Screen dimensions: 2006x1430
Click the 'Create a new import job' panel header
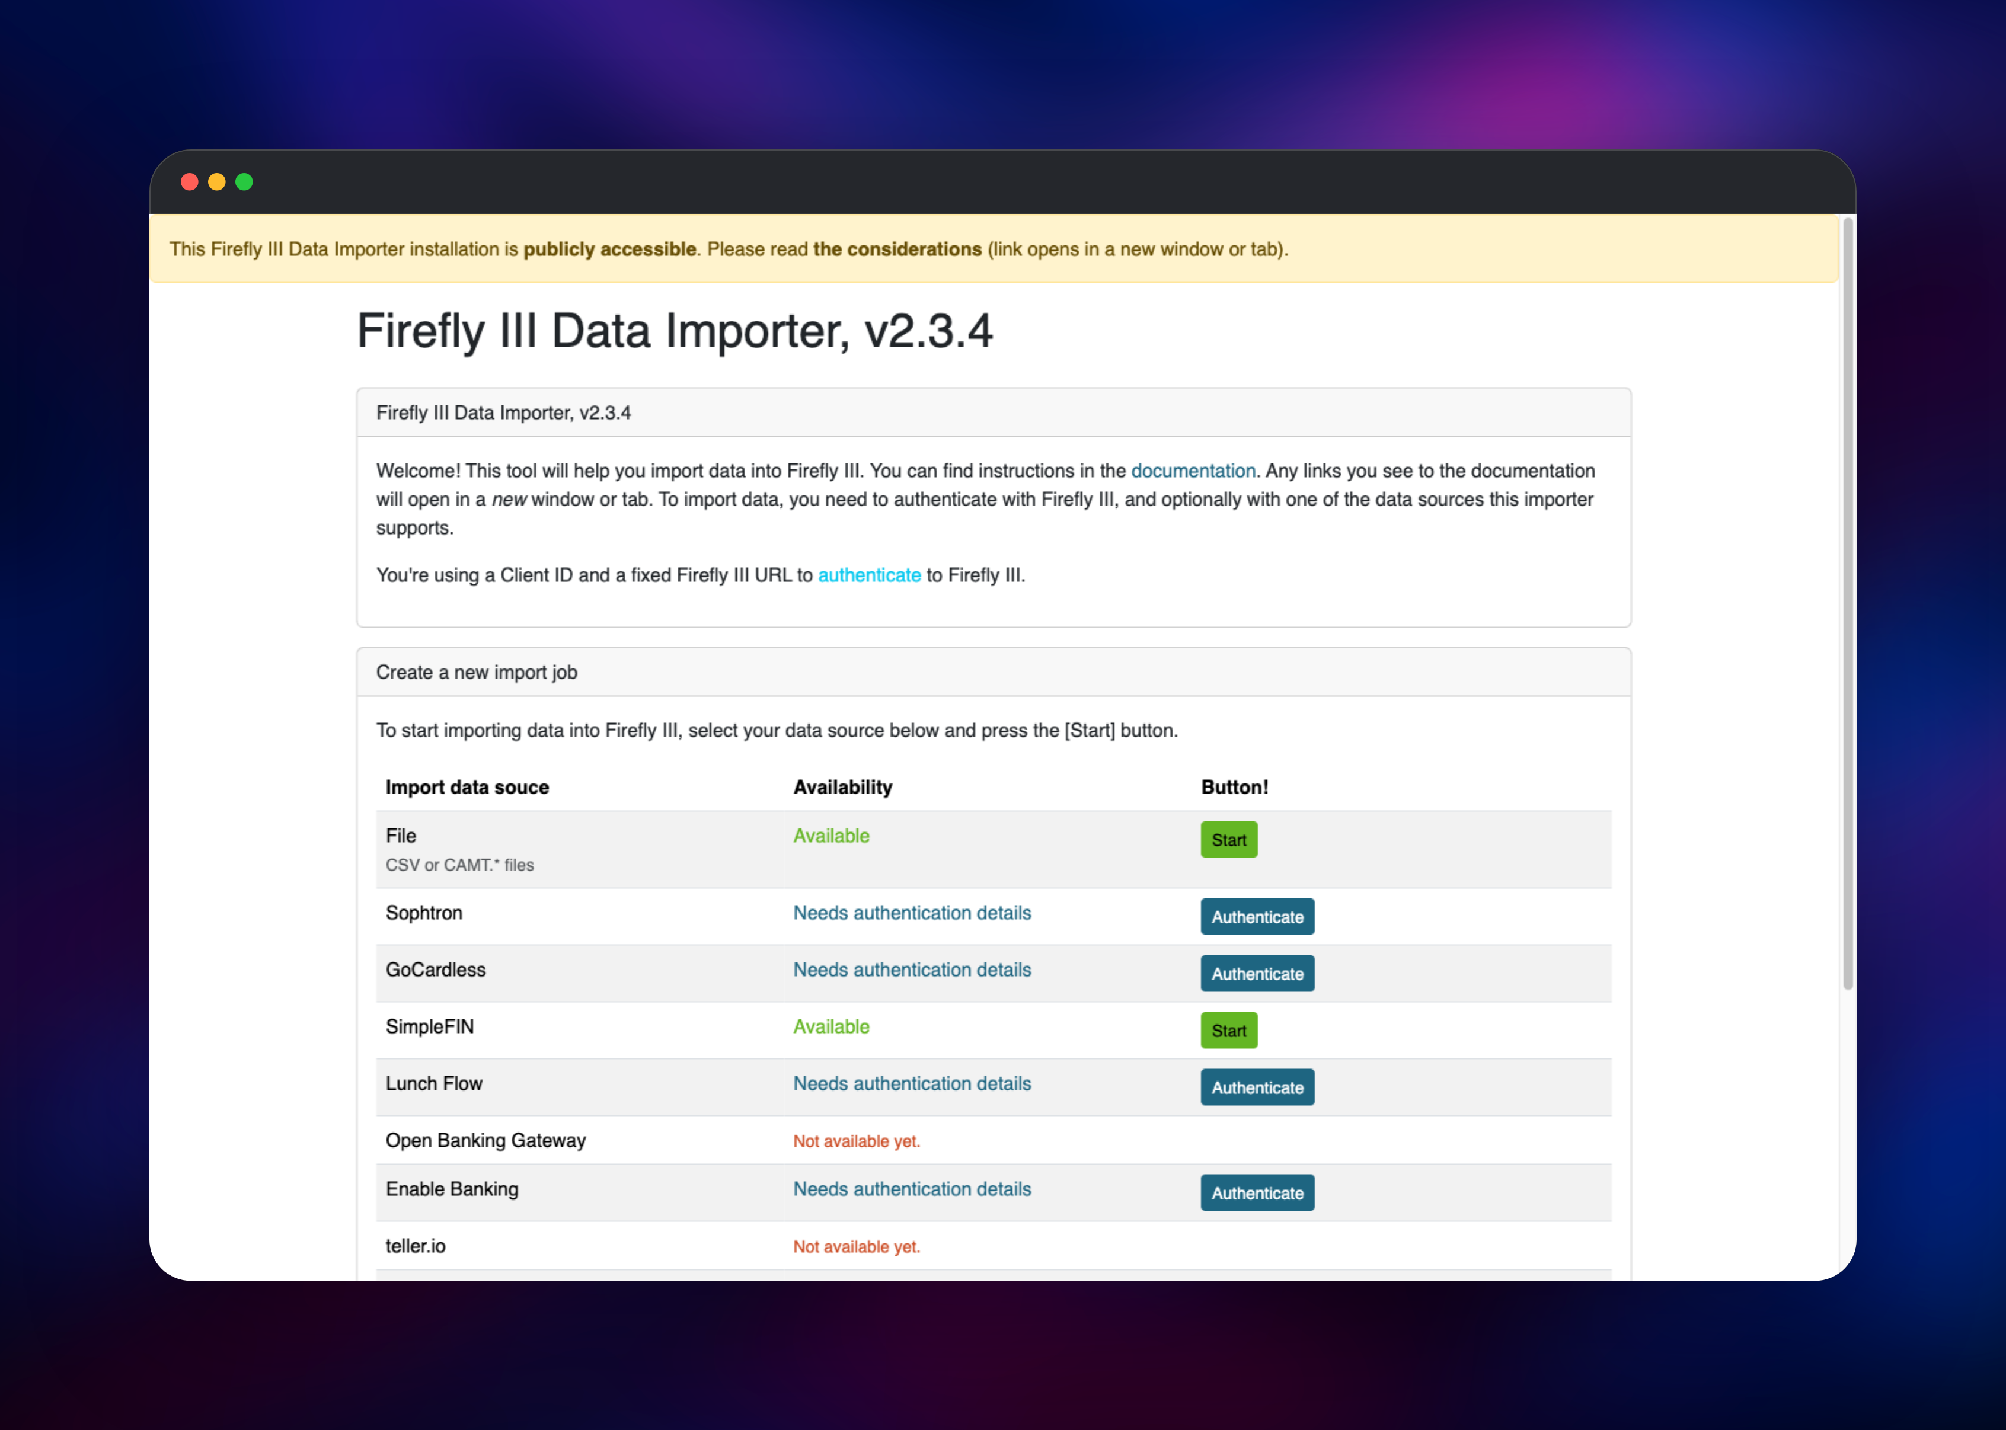pyautogui.click(x=994, y=673)
